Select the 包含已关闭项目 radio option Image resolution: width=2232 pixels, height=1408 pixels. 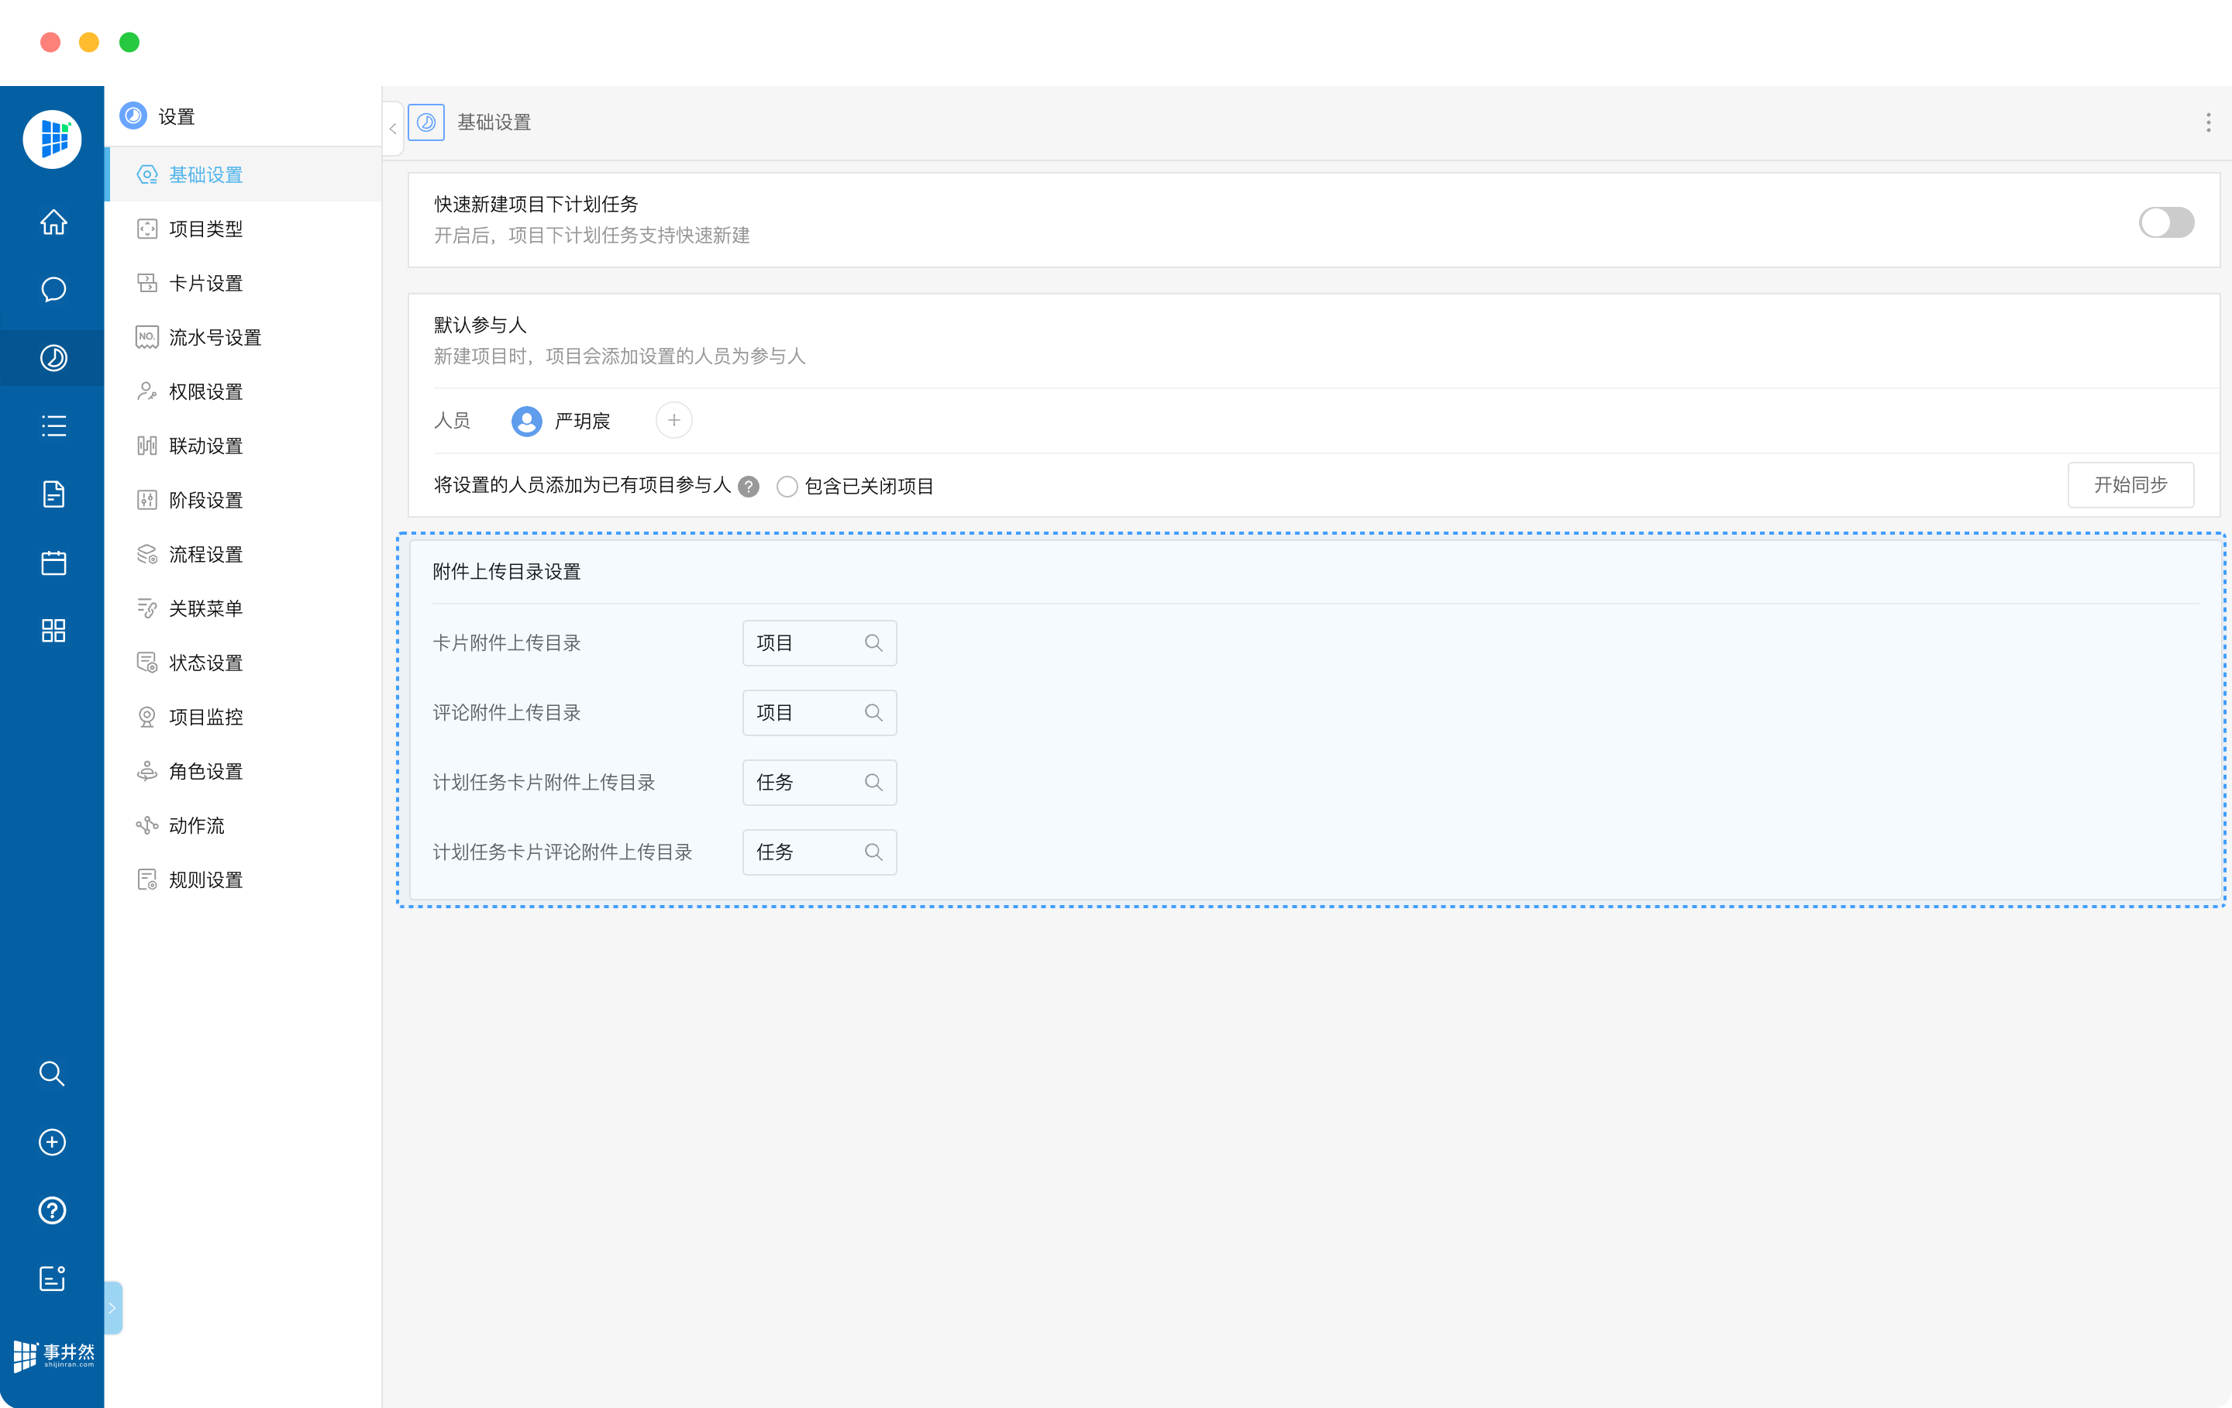coord(787,487)
